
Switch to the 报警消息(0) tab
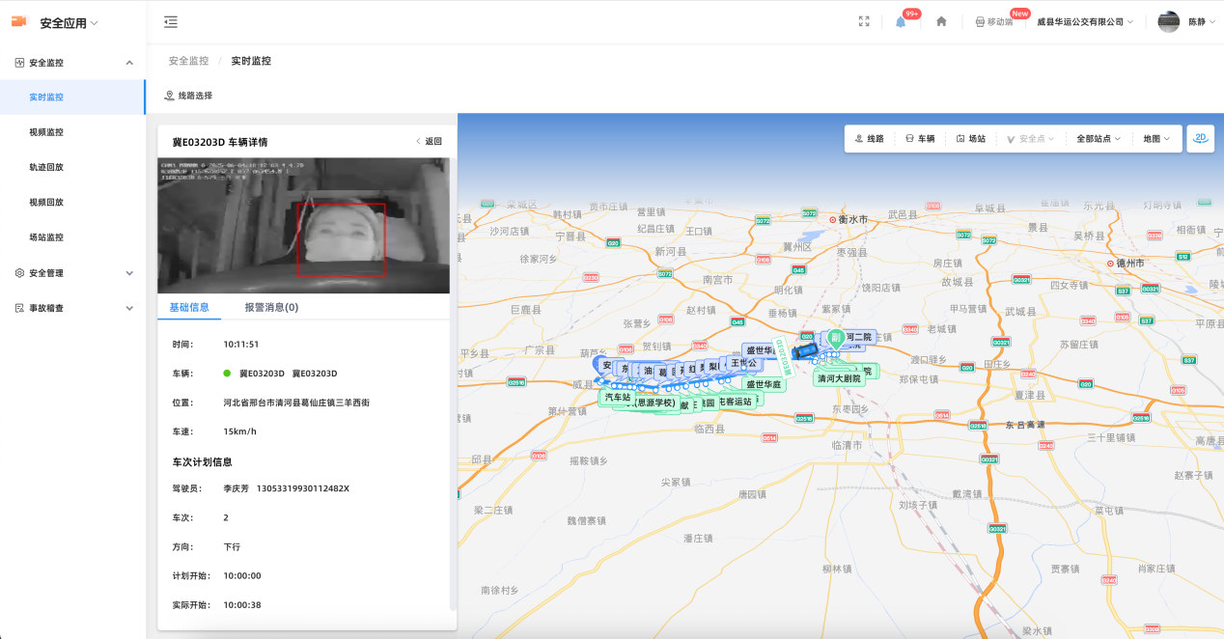point(271,307)
